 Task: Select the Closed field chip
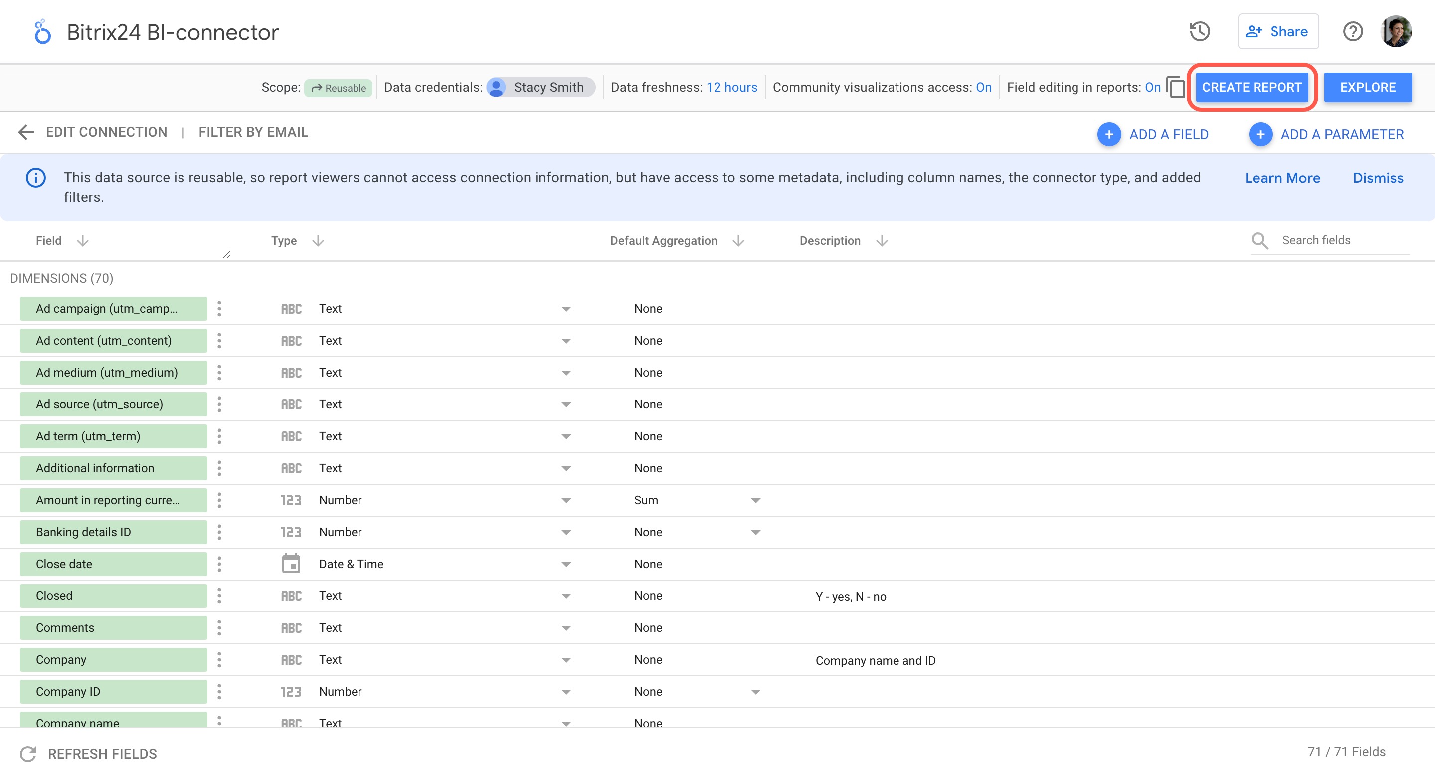click(x=113, y=596)
